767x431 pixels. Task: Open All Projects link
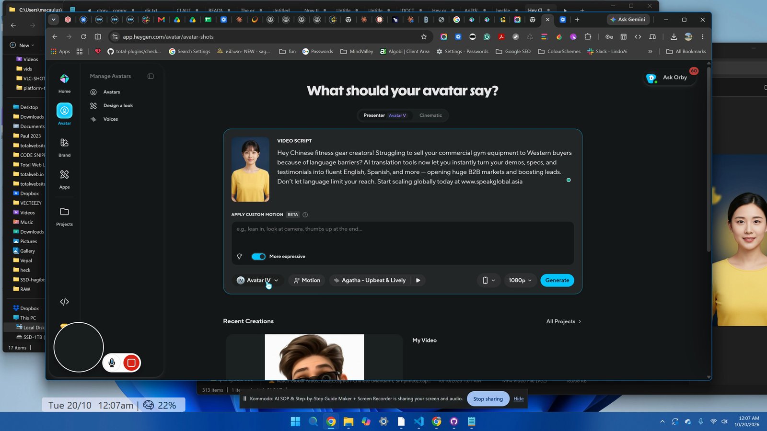coord(564,321)
